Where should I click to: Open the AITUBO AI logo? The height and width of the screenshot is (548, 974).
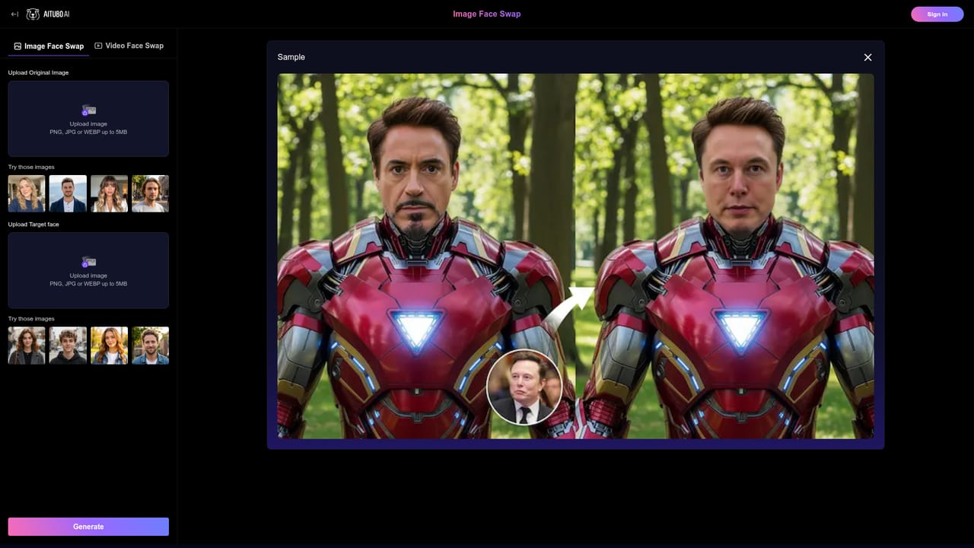pyautogui.click(x=48, y=14)
